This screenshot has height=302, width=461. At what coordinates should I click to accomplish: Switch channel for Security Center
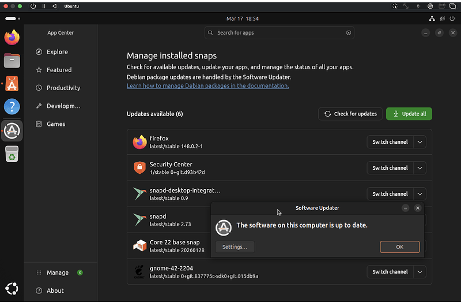pos(390,168)
